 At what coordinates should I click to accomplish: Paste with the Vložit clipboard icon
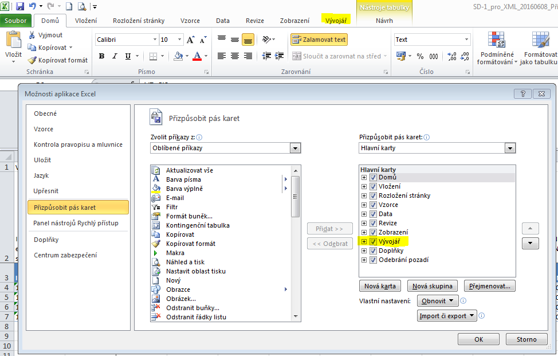click(14, 40)
